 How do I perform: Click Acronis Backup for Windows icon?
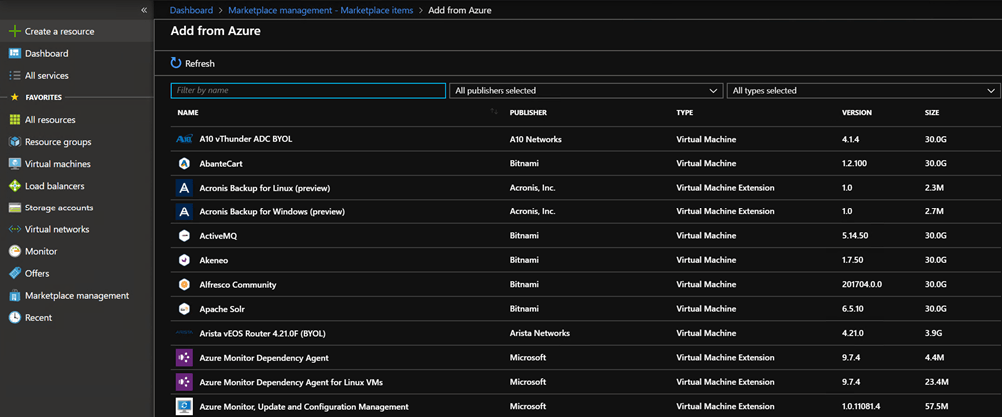pyautogui.click(x=184, y=211)
